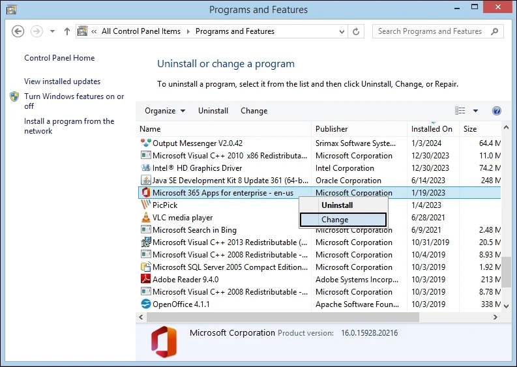
Task: Click Change in the toolbar
Action: [x=254, y=111]
